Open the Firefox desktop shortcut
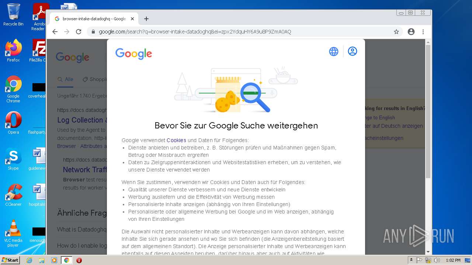 tap(13, 51)
